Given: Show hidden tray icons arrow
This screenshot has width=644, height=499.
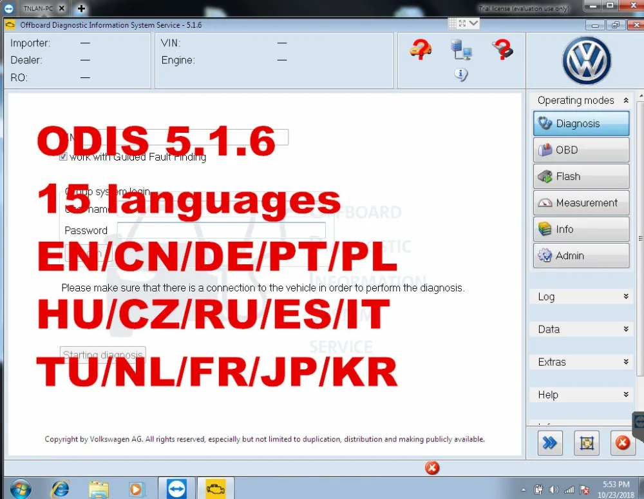Looking at the screenshot, I should pyautogui.click(x=523, y=489).
